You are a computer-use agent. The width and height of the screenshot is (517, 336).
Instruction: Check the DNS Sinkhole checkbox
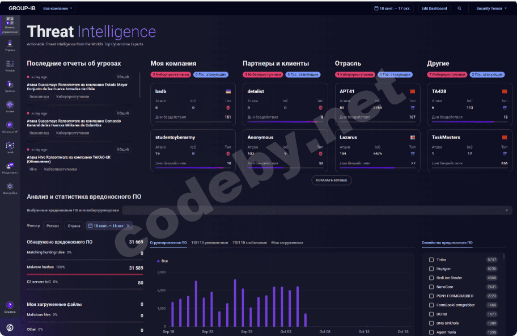[431, 323]
